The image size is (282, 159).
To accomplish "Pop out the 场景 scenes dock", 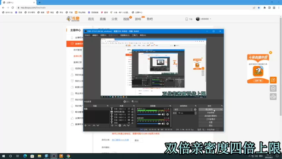I will [108, 106].
